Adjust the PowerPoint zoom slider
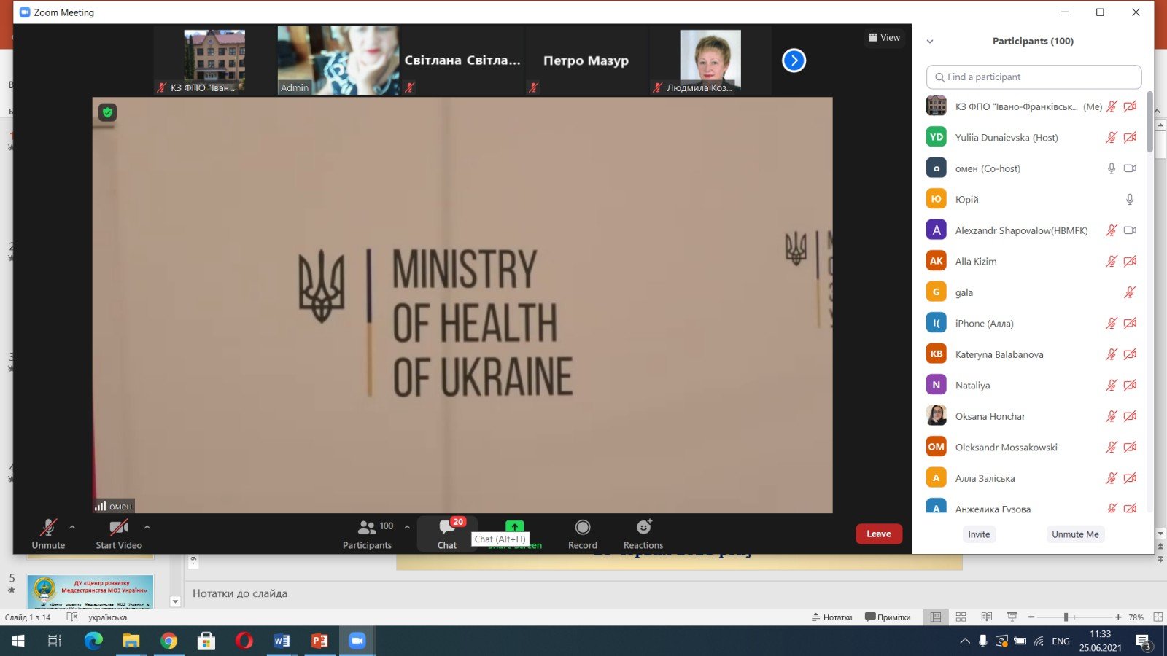 [1066, 617]
